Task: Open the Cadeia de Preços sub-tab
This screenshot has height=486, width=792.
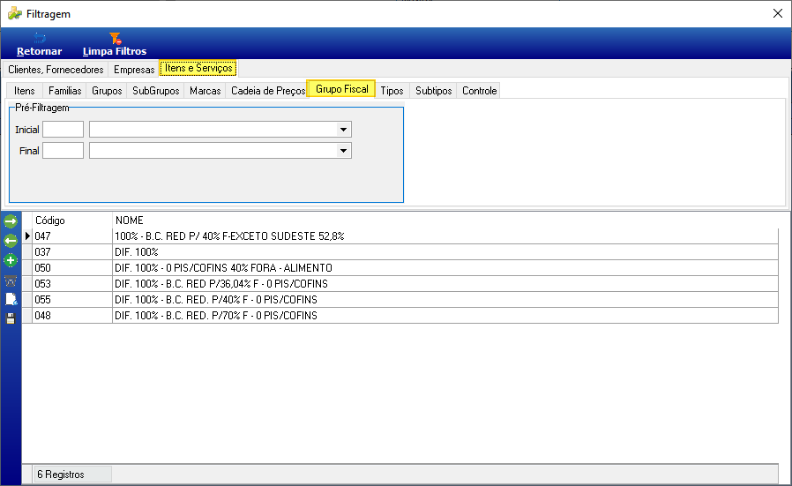Action: tap(268, 91)
